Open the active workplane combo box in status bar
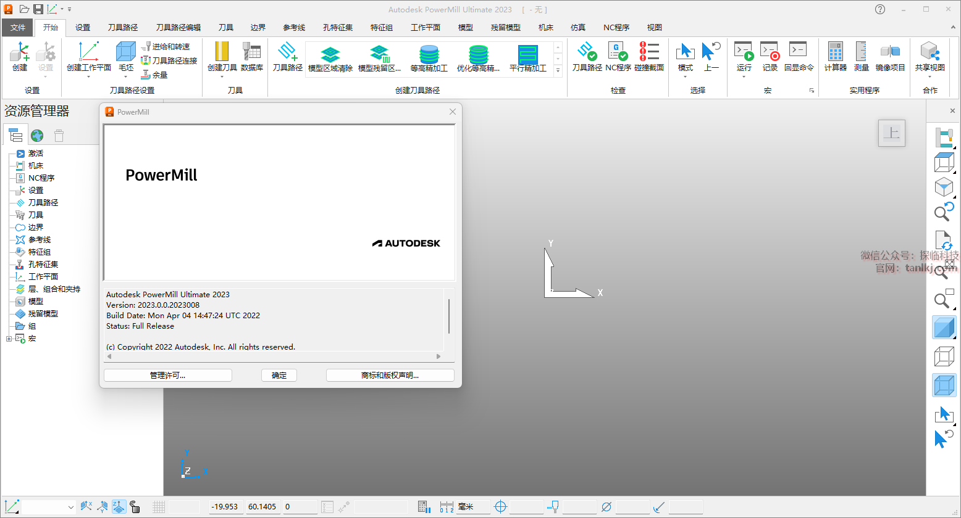The height and width of the screenshot is (518, 961). pyautogui.click(x=70, y=507)
